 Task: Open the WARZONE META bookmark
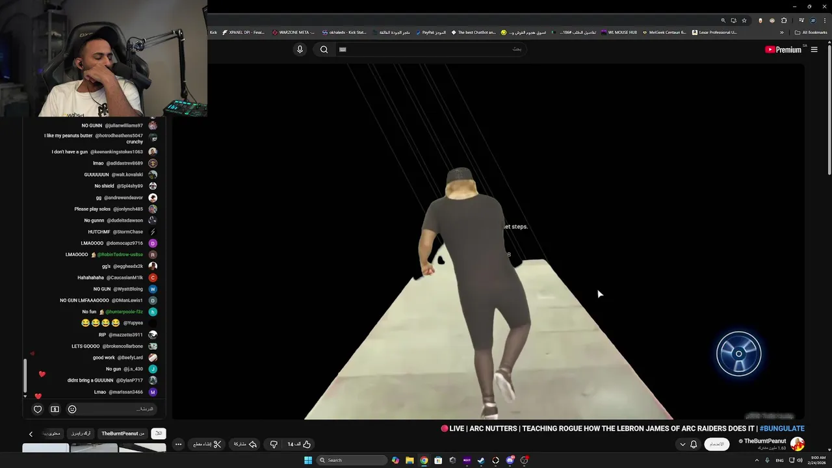tap(293, 32)
